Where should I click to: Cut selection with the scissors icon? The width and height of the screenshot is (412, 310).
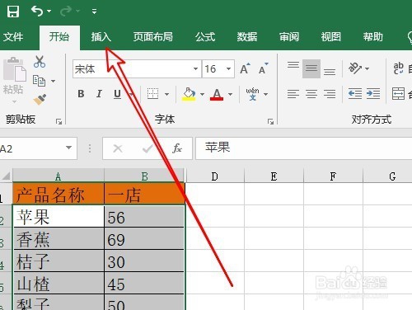pyautogui.click(x=40, y=62)
